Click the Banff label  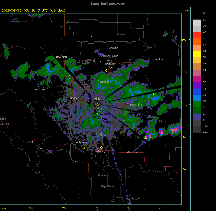point(31,142)
